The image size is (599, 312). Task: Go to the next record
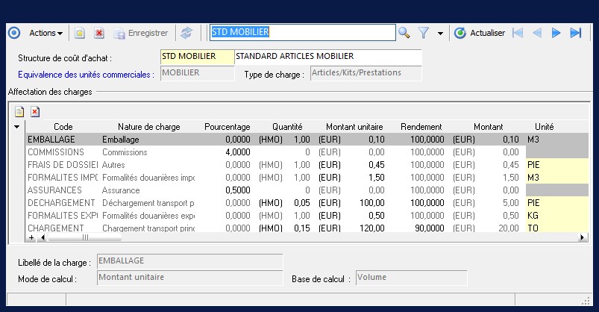(556, 33)
